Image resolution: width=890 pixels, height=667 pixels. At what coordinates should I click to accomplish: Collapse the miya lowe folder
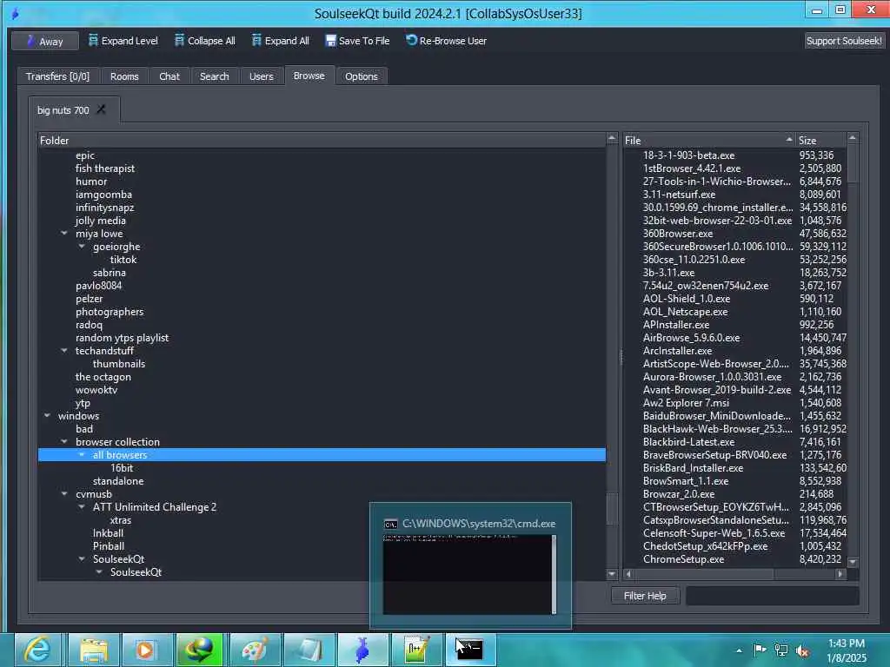[x=64, y=233]
